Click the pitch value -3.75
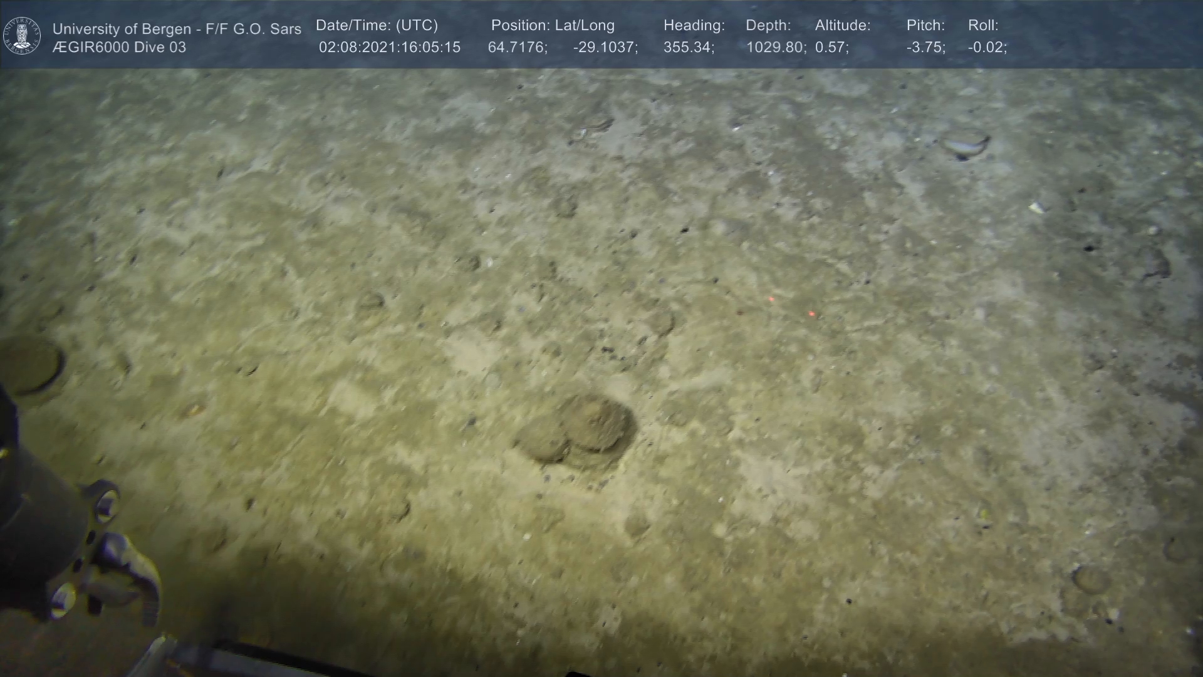 [x=925, y=48]
